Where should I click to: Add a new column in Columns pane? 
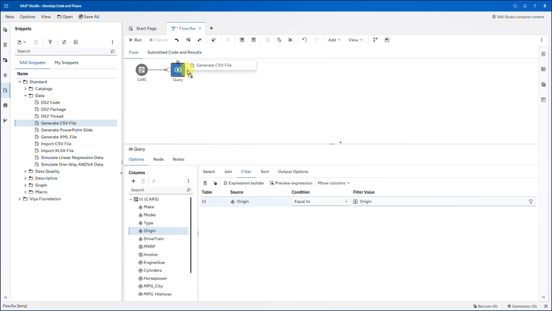pos(133,181)
